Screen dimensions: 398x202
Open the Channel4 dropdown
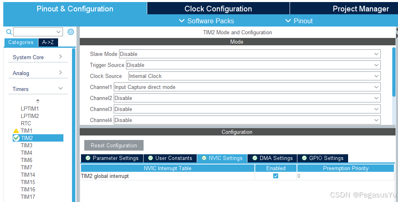tap(247, 120)
